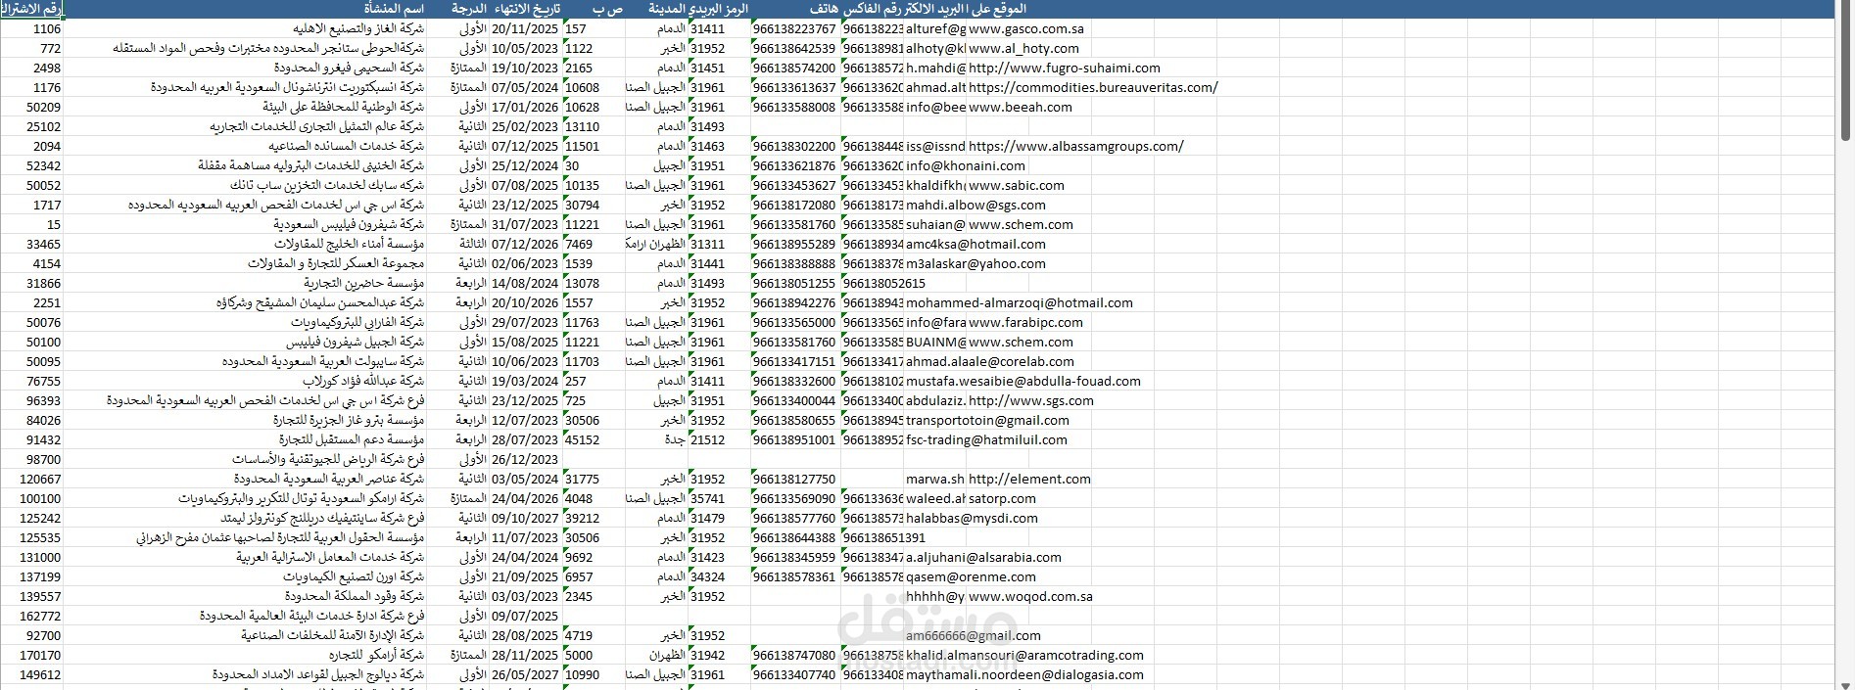Select cell شركة الغاز والتصنيع الاهليه

click(245, 28)
